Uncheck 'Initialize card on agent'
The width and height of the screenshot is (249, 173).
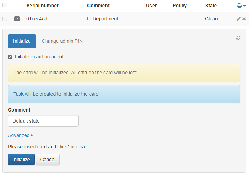[x=10, y=57]
